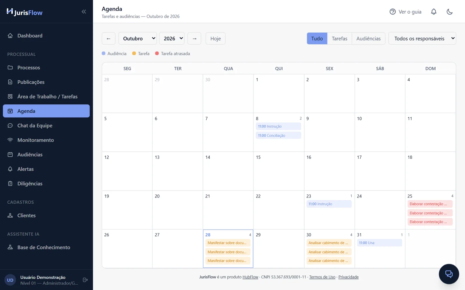This screenshot has width=465, height=290.
Task: Select the Agenda sidebar item
Action: pyautogui.click(x=46, y=111)
